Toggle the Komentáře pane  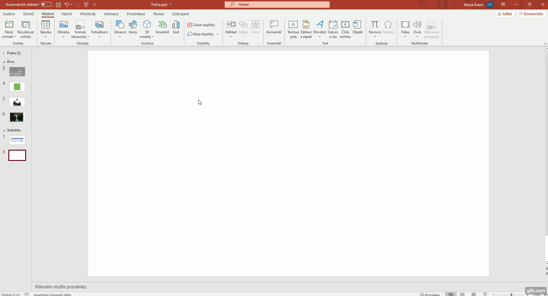[x=532, y=13]
